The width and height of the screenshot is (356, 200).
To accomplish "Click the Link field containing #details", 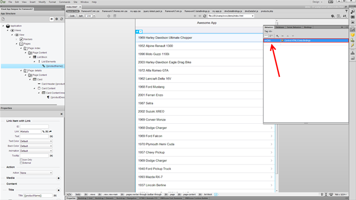I will tap(31, 132).
